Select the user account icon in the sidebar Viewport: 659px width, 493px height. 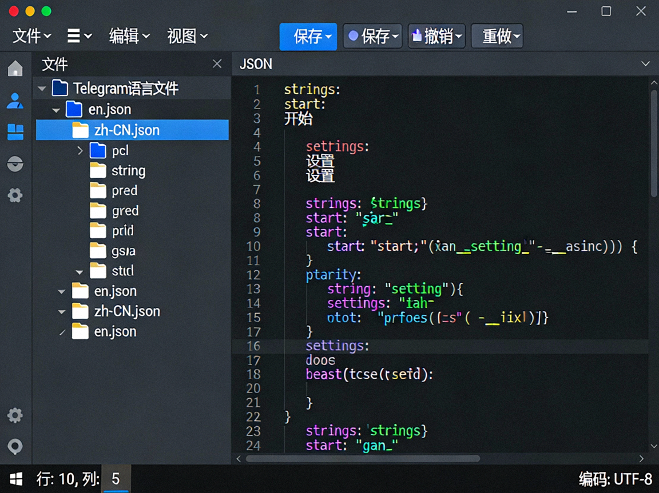point(15,100)
